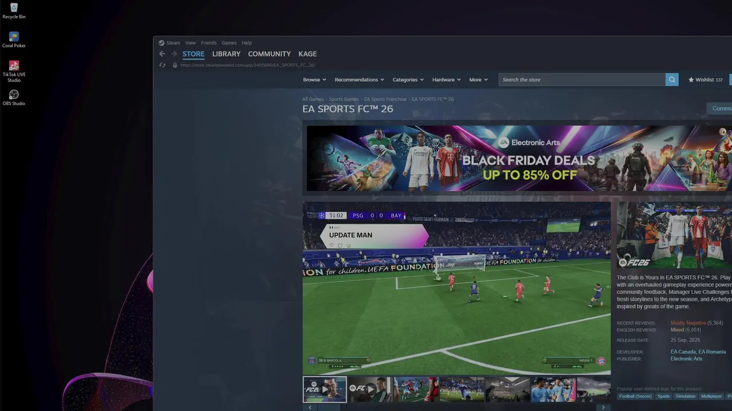Click the Multiplayer tag
Viewport: 732px width, 411px height.
tap(712, 396)
